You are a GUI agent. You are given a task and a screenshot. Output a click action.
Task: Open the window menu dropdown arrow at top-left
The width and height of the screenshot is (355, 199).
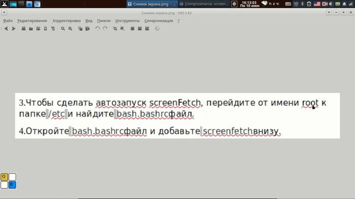[x=4, y=13]
